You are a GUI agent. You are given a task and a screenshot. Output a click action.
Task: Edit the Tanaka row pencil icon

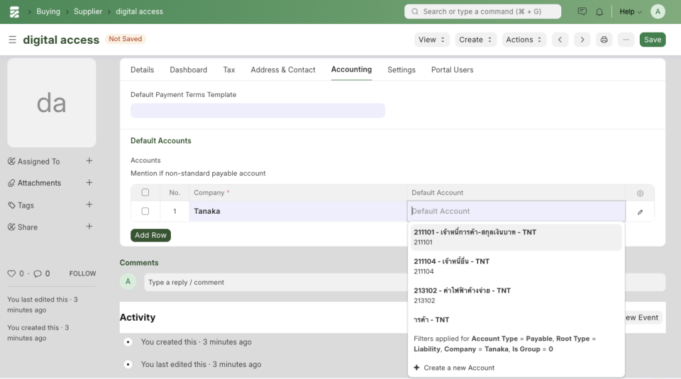(640, 212)
